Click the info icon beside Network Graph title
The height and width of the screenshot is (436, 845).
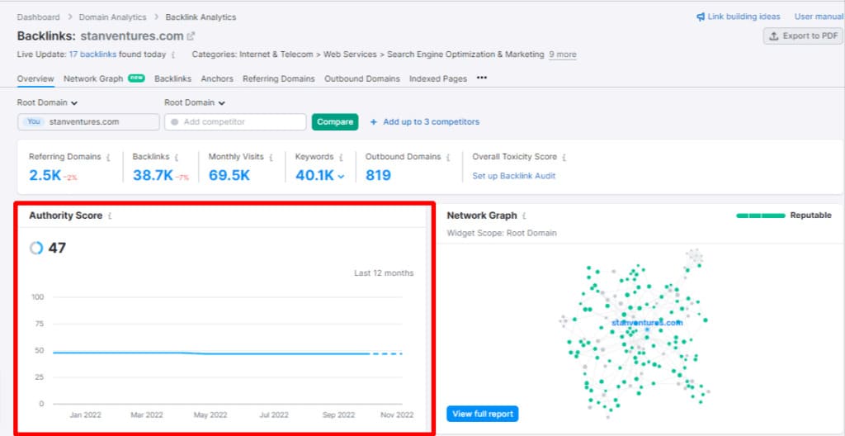point(524,216)
